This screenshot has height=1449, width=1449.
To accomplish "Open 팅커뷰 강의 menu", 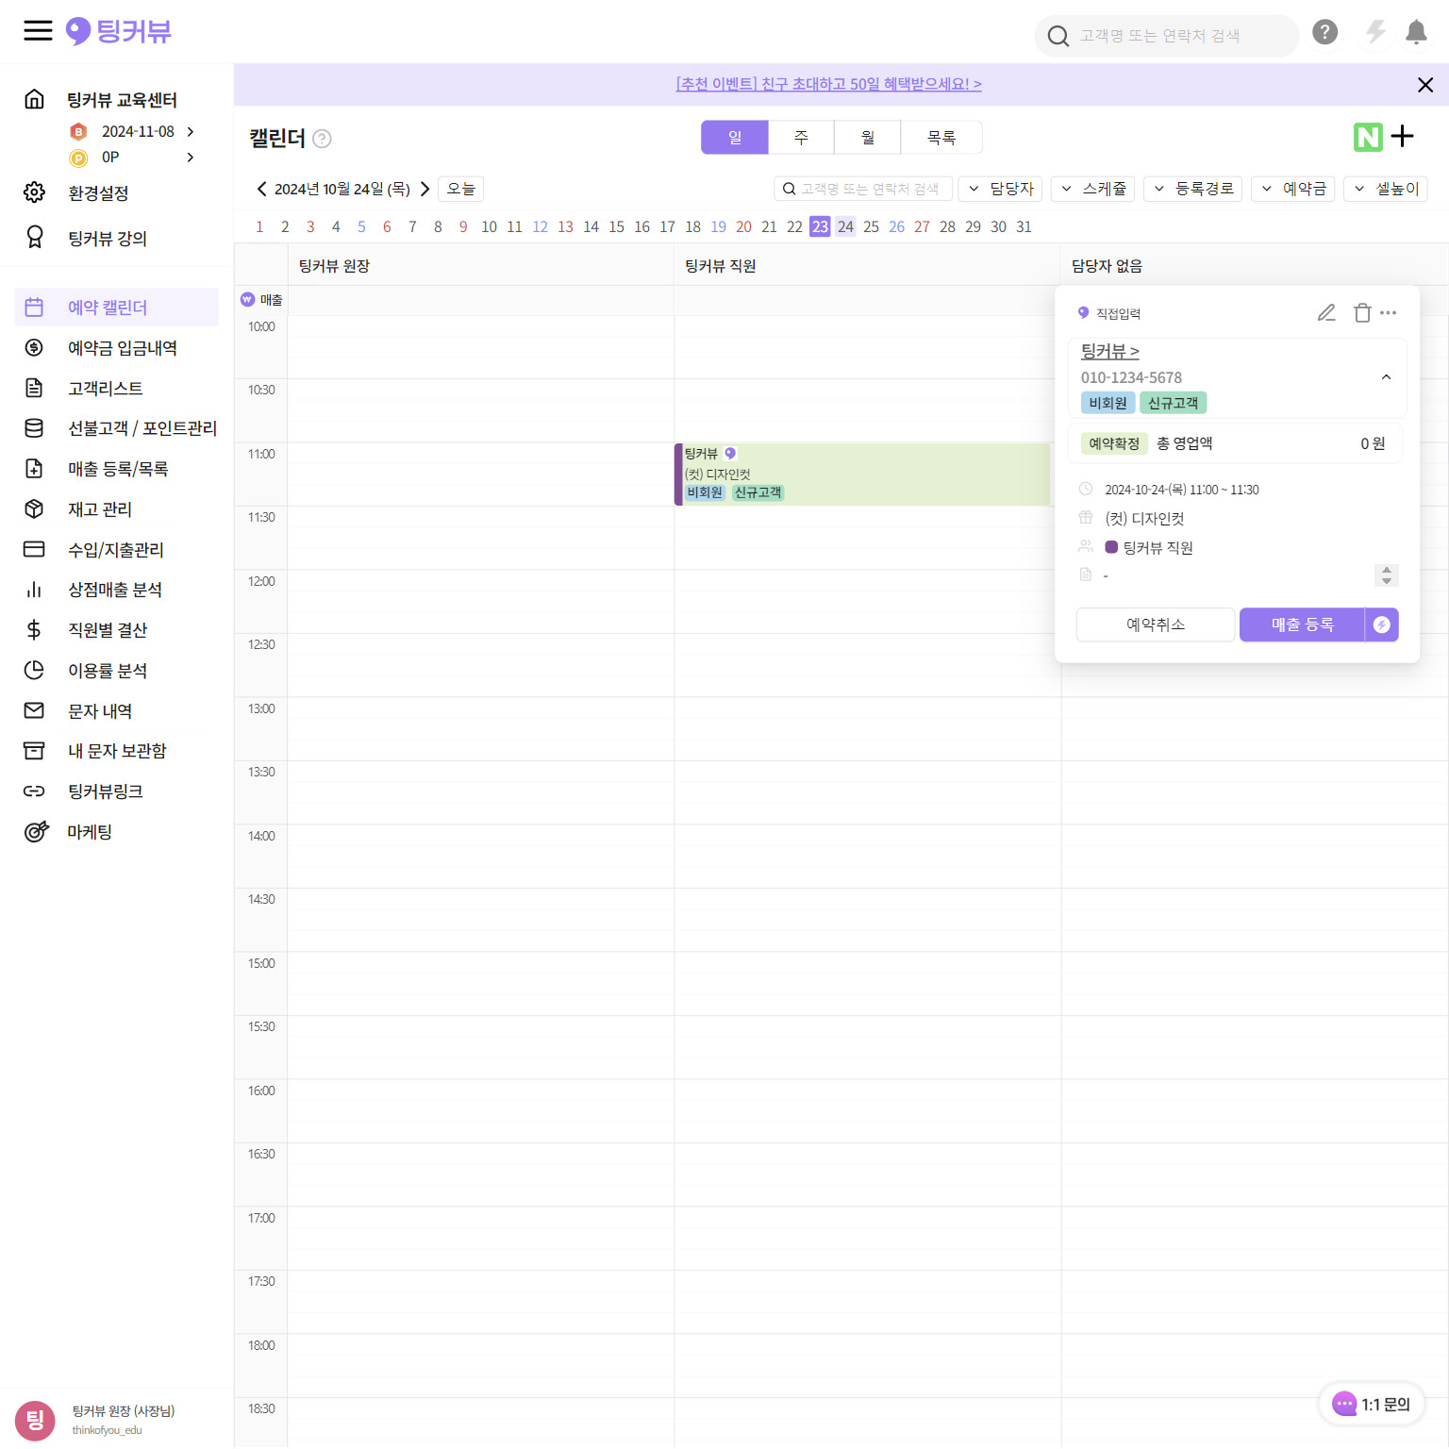I will [108, 239].
